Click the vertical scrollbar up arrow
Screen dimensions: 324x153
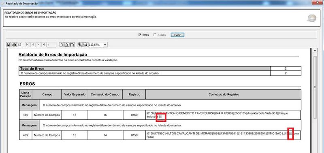pyautogui.click(x=315, y=50)
